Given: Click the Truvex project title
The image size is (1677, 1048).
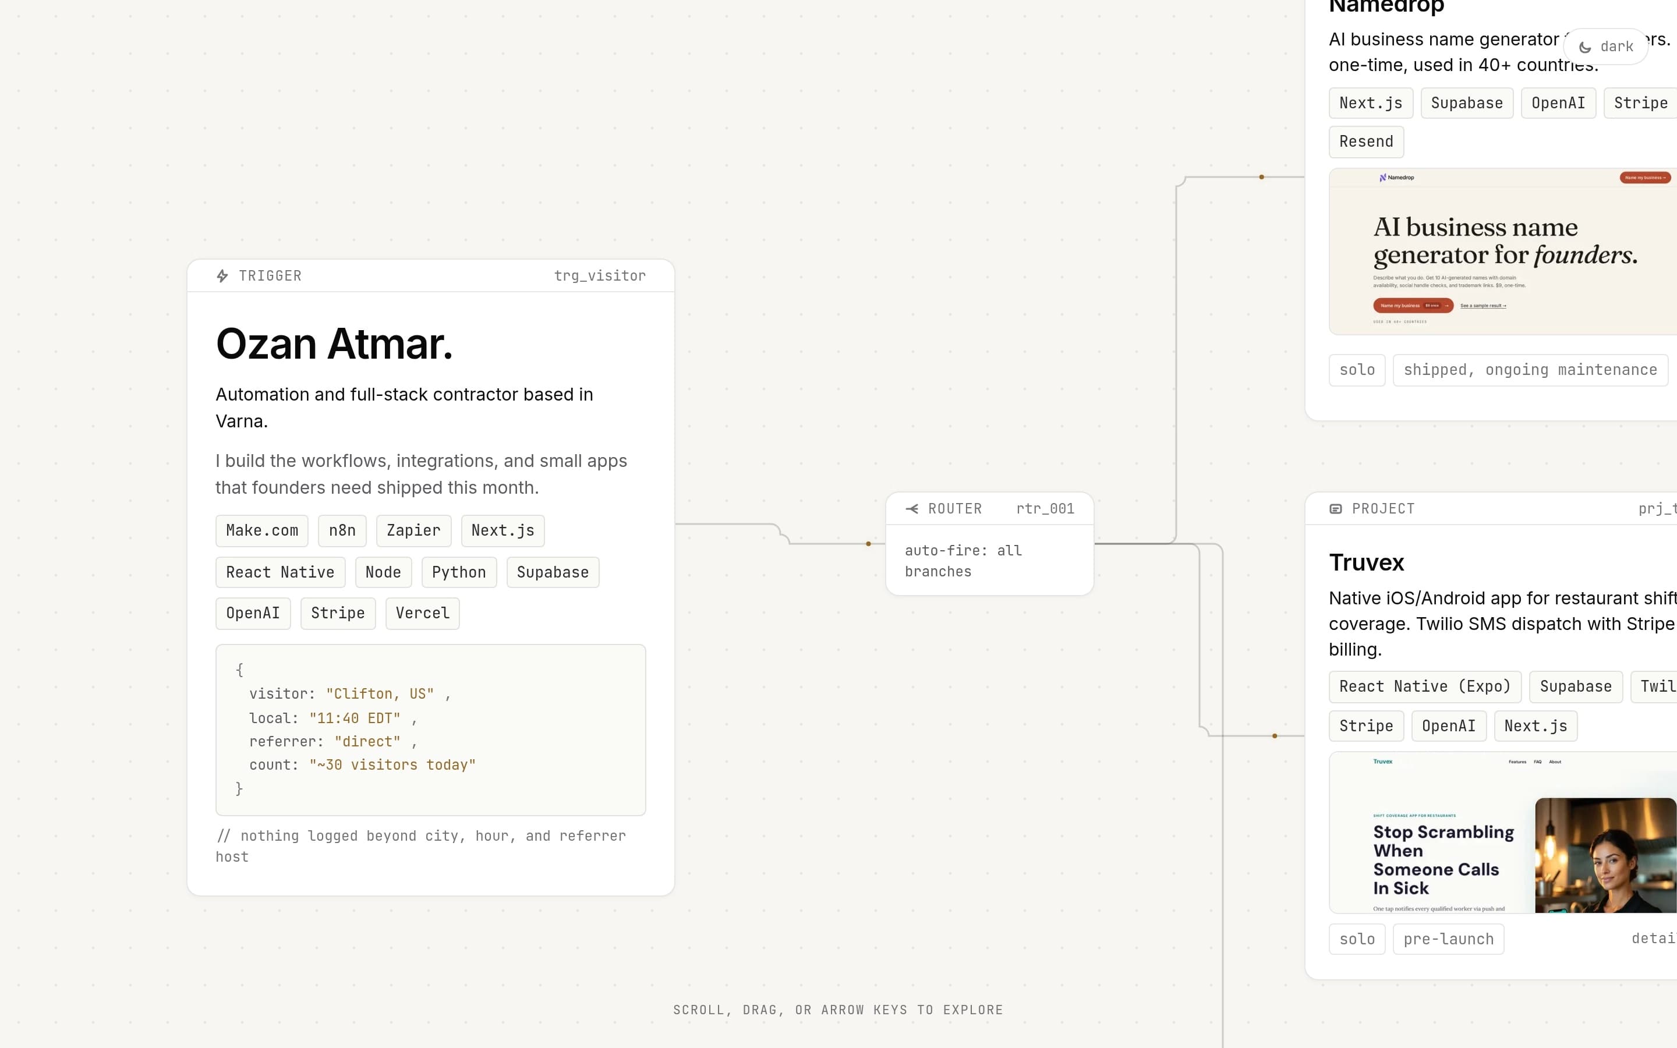Looking at the screenshot, I should pyautogui.click(x=1367, y=562).
